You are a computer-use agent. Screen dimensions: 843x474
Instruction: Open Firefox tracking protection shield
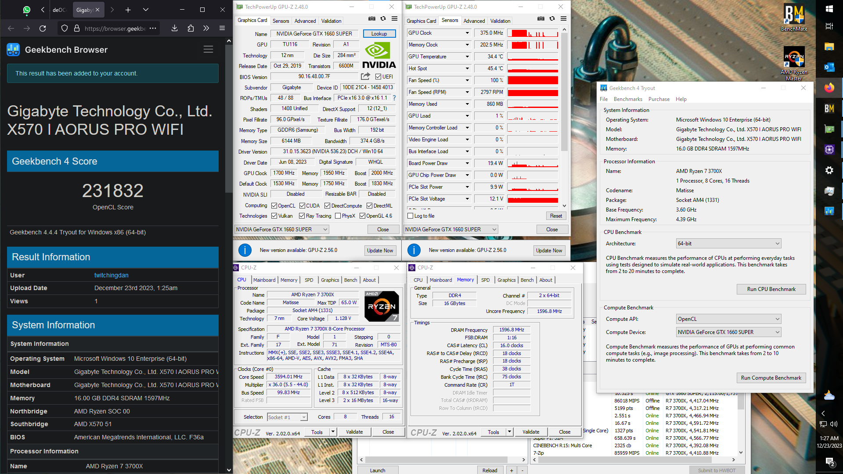pyautogui.click(x=65, y=29)
